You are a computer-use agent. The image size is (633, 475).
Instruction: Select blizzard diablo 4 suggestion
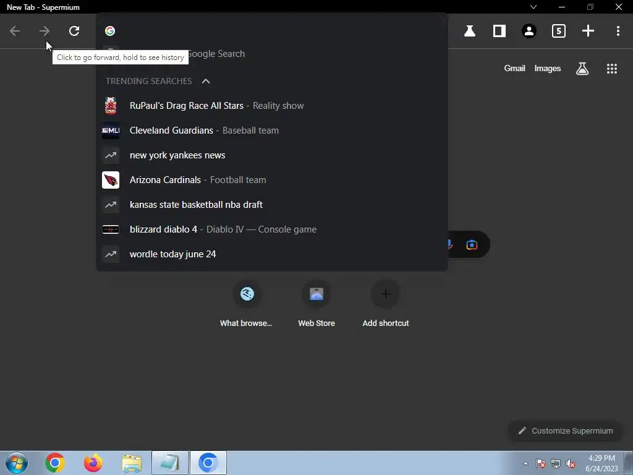point(272,229)
